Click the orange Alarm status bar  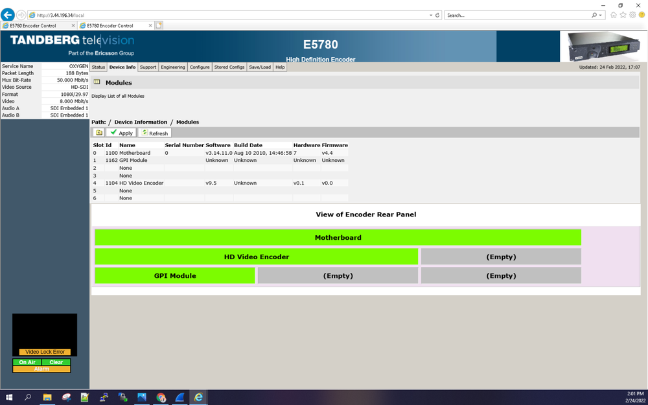coord(41,369)
